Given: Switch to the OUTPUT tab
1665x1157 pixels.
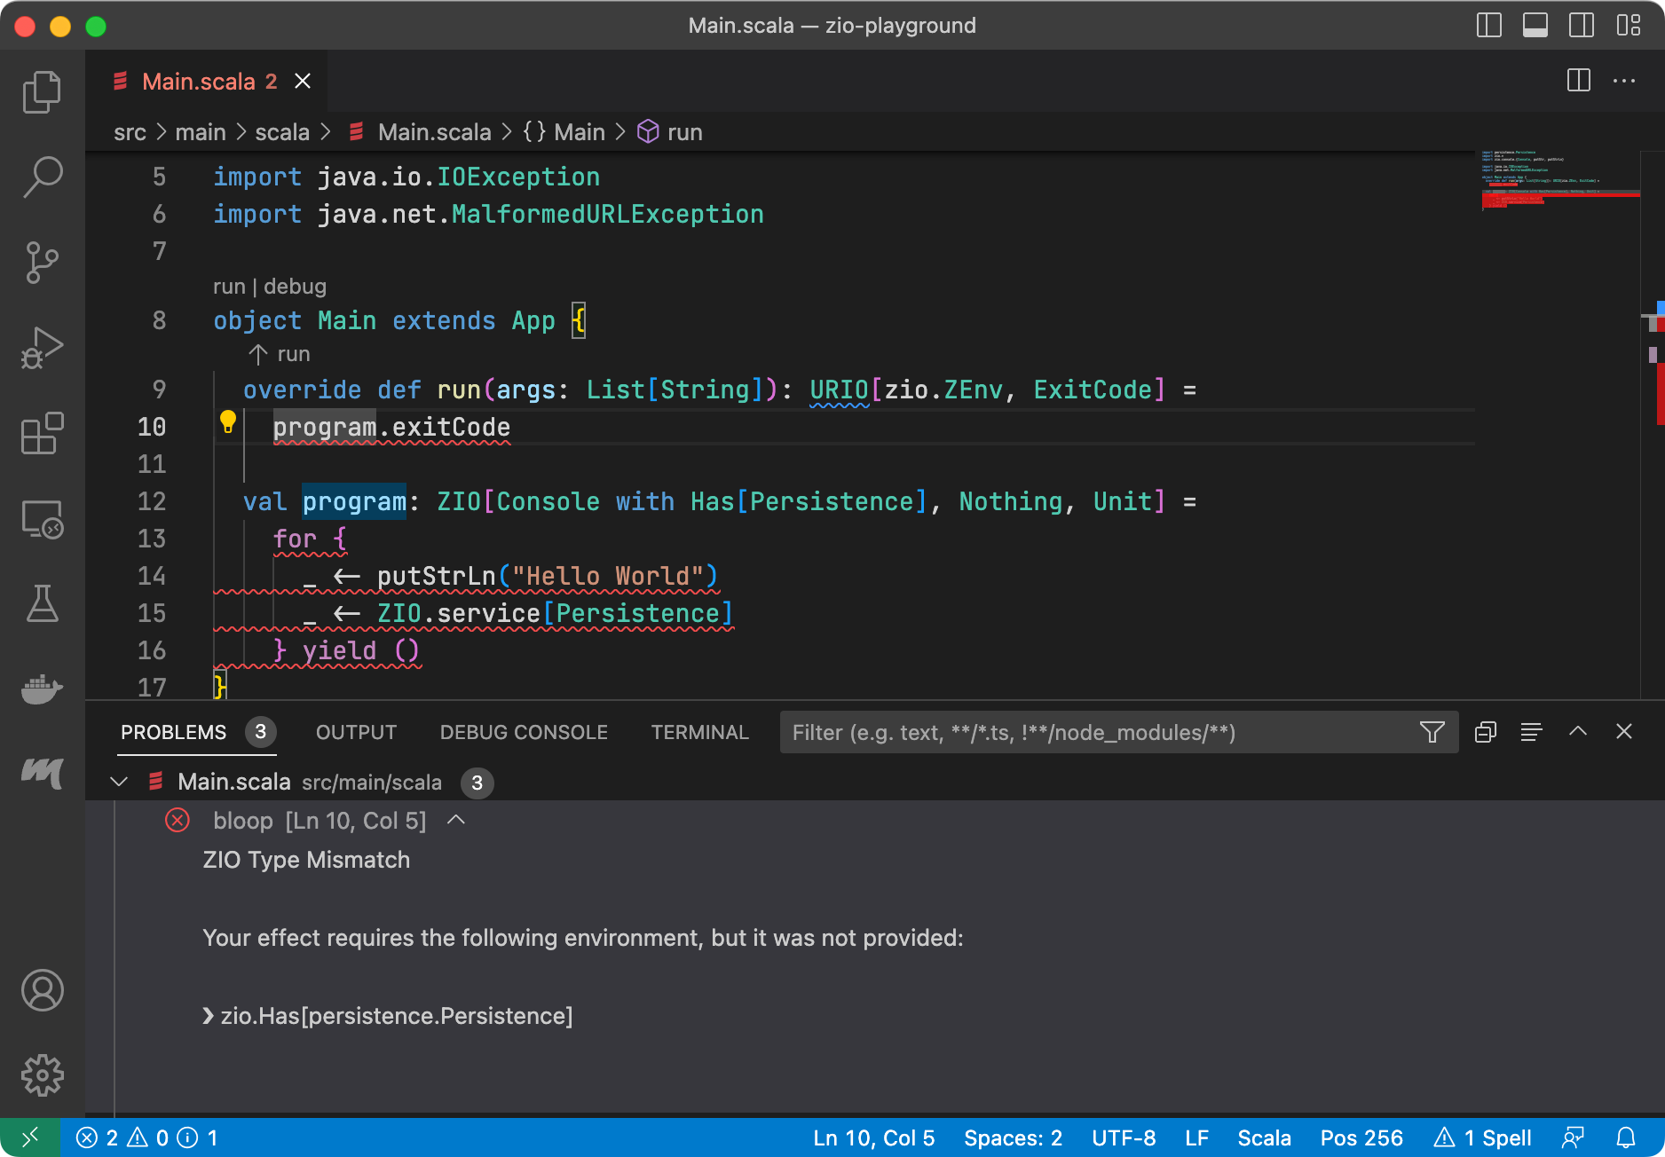Looking at the screenshot, I should coord(356,732).
